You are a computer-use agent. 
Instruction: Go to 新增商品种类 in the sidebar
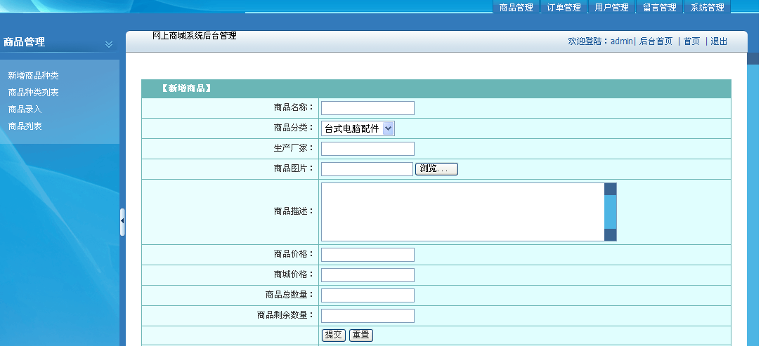tap(34, 76)
